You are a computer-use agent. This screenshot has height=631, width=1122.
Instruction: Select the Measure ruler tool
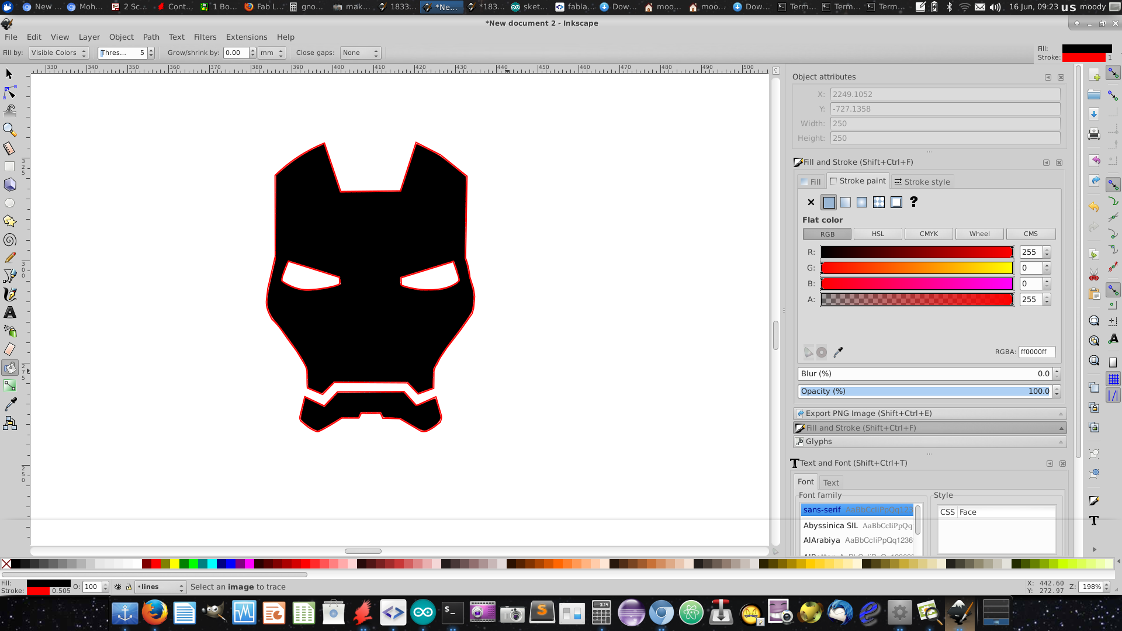(x=9, y=148)
